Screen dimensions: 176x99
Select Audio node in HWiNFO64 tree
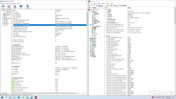6,22
